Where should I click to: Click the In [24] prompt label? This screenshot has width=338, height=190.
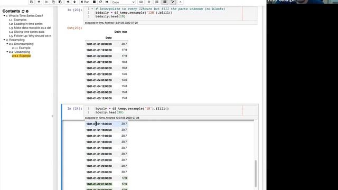coord(74,109)
